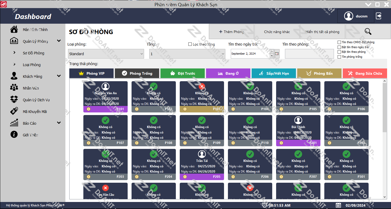
Task: Click the Tìm theo phòng input field
Action: click(309, 54)
